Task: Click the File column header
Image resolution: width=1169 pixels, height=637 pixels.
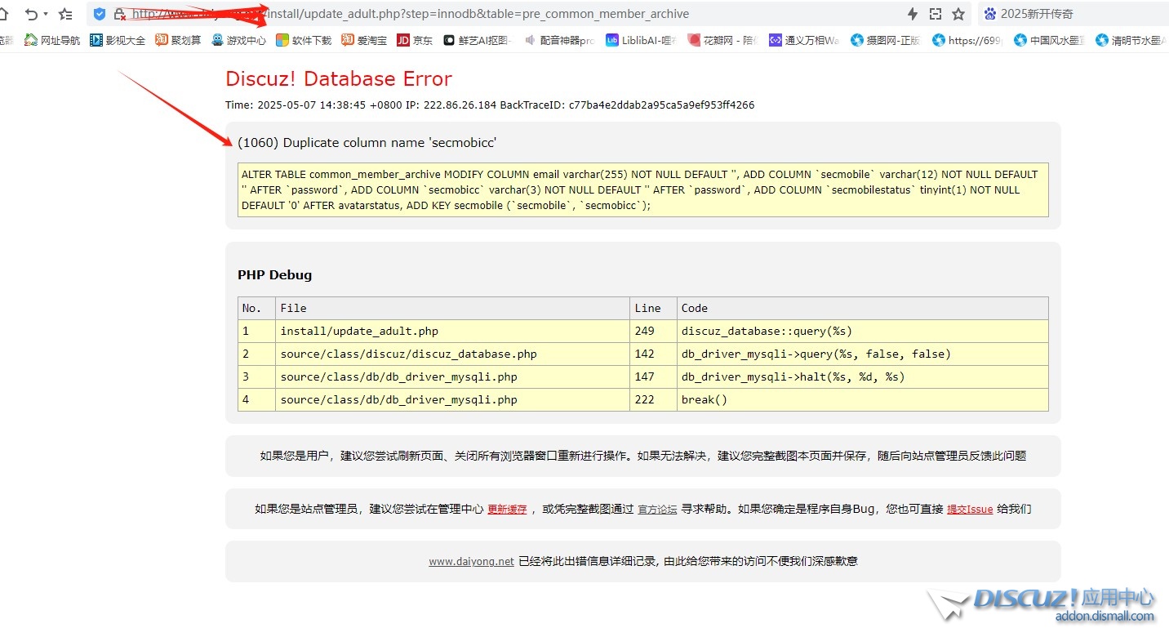Action: (x=452, y=308)
